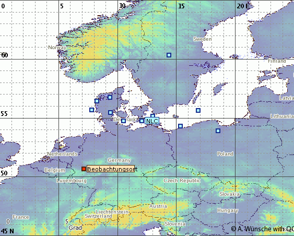The height and width of the screenshot is (236, 294).
Task: Click the westernmost blue marker off Denmark's coast
Action: click(92, 110)
